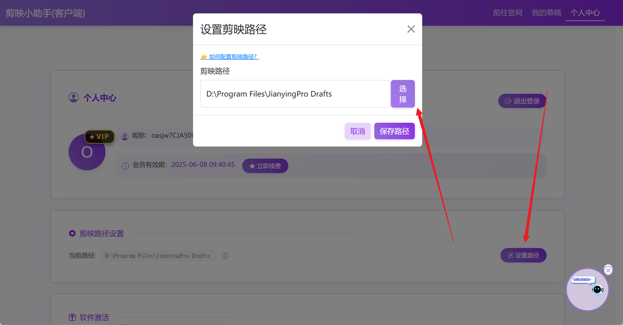
Task: Click the 剪映路径设置 section heading
Action: (x=102, y=234)
